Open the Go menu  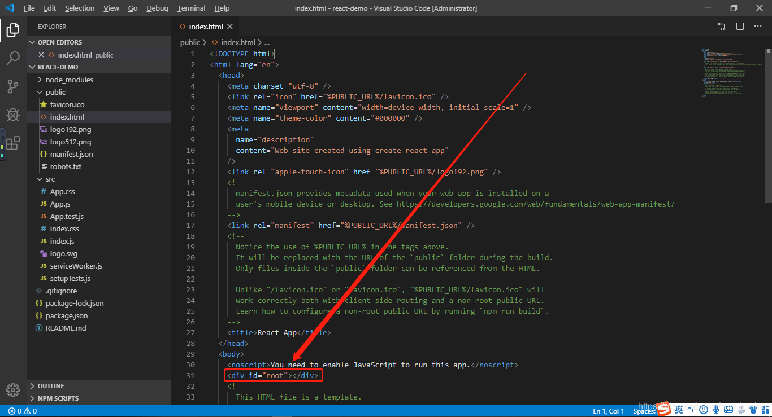point(133,8)
